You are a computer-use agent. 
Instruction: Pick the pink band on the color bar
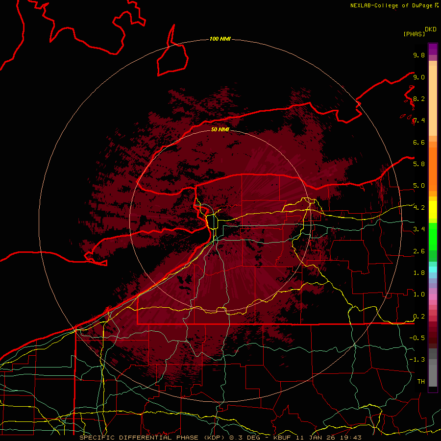click(433, 297)
